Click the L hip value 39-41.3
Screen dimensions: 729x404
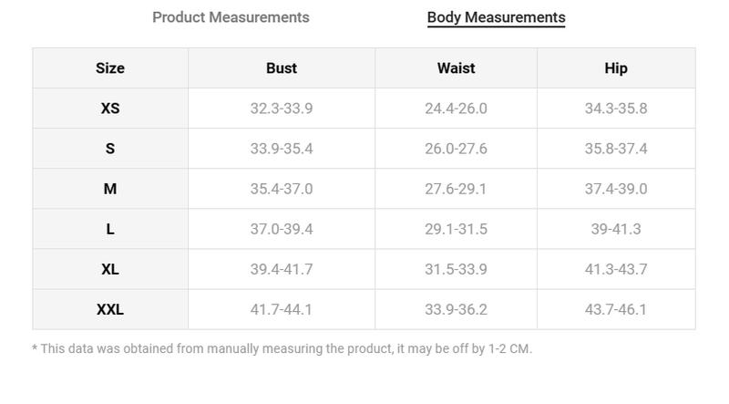click(616, 229)
